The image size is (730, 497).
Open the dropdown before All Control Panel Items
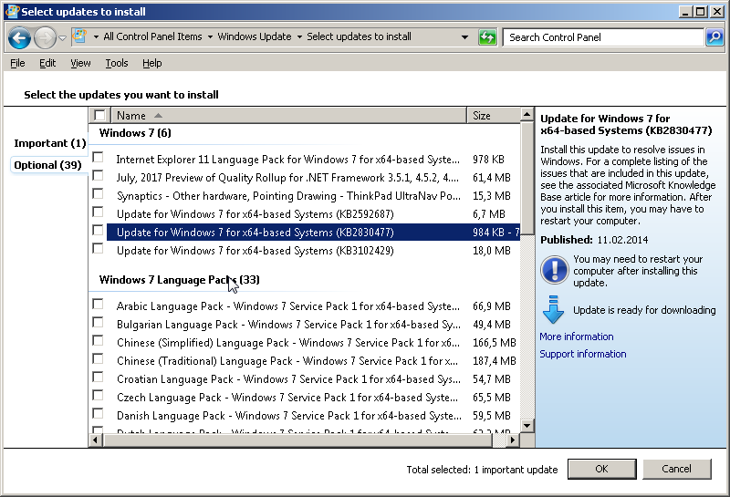(x=96, y=36)
